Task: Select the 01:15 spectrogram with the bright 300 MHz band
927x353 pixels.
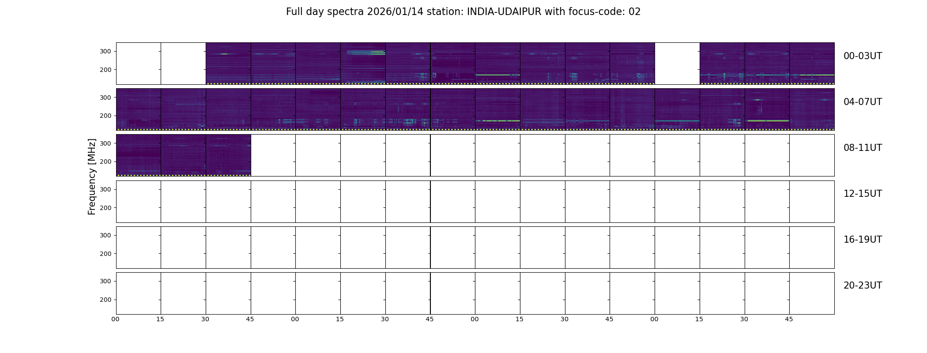Action: point(363,64)
